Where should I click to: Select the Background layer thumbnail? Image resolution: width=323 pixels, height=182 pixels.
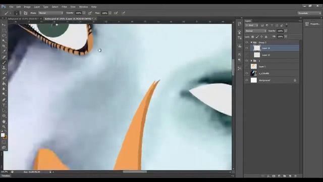(x=254, y=80)
